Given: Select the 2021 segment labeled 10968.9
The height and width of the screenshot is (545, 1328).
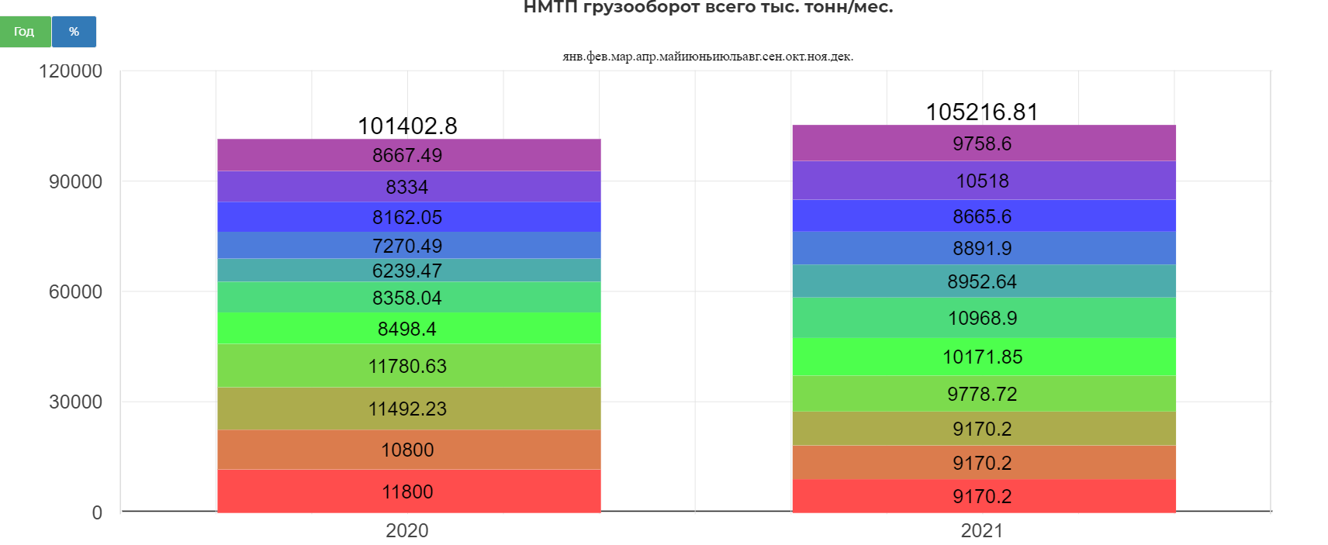Looking at the screenshot, I should [x=984, y=318].
